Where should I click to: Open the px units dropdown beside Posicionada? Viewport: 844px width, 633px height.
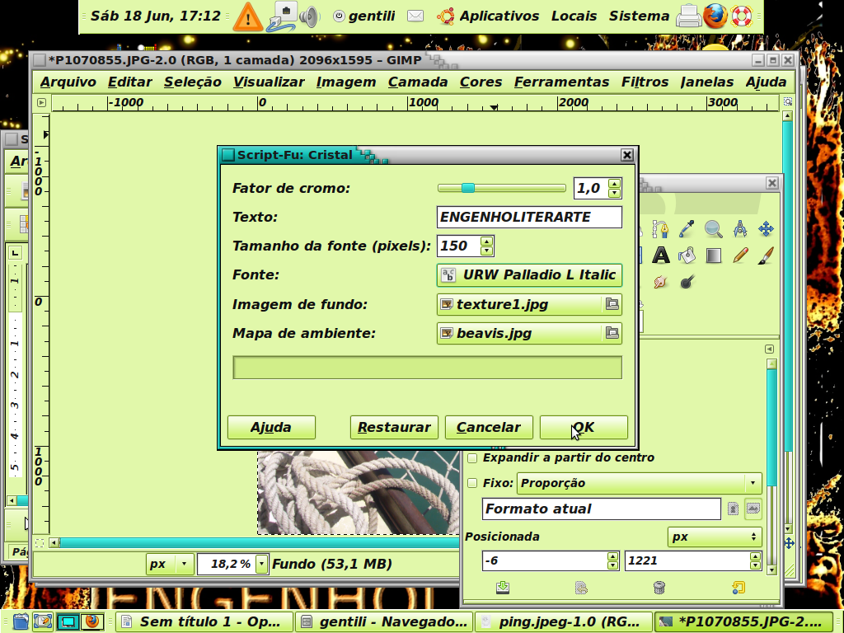pos(715,537)
